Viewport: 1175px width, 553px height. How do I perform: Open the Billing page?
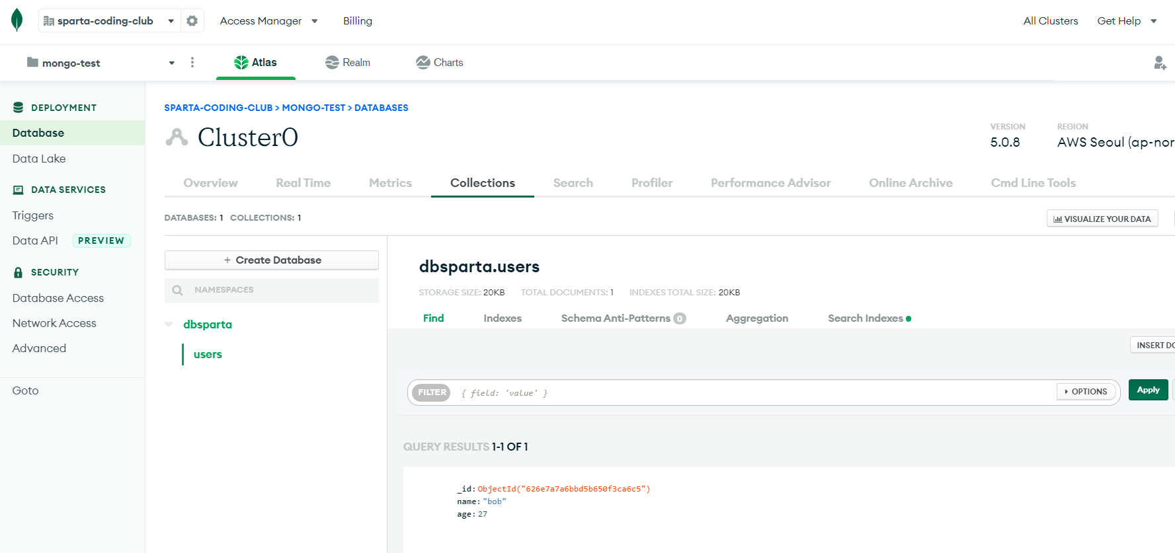point(358,21)
